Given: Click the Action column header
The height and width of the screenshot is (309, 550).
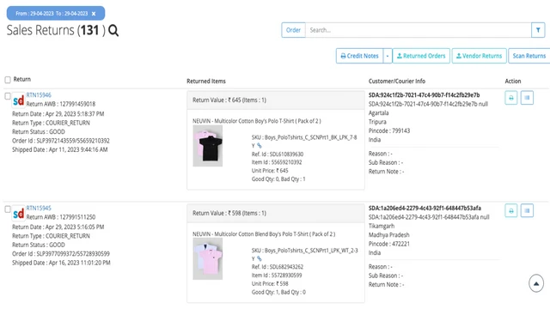Looking at the screenshot, I should 513,82.
